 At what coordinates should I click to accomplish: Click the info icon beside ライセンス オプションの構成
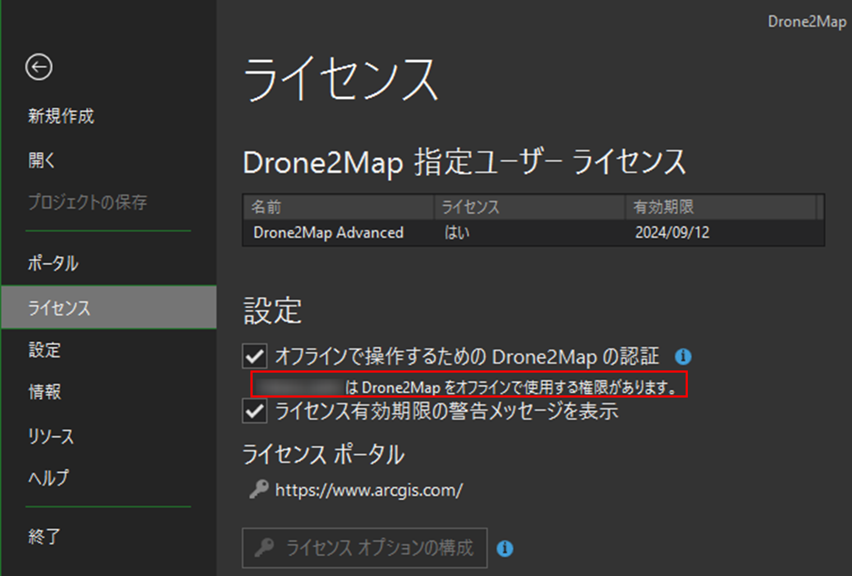505,548
